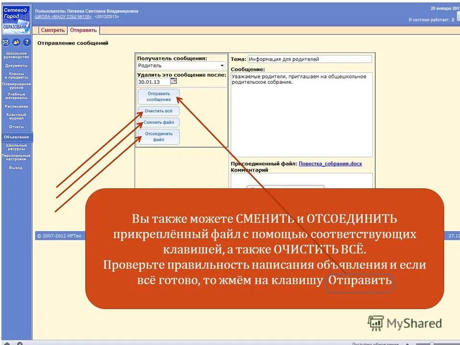
Task: Open "Персональные настройки"
Action: pyautogui.click(x=17, y=156)
